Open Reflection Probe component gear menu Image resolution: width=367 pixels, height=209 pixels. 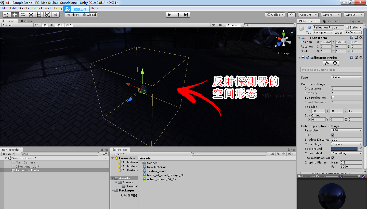pos(361,57)
